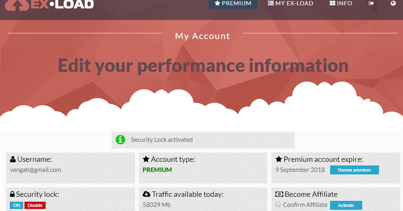Click the logout arrow icon
The height and width of the screenshot is (211, 403).
(371, 3)
